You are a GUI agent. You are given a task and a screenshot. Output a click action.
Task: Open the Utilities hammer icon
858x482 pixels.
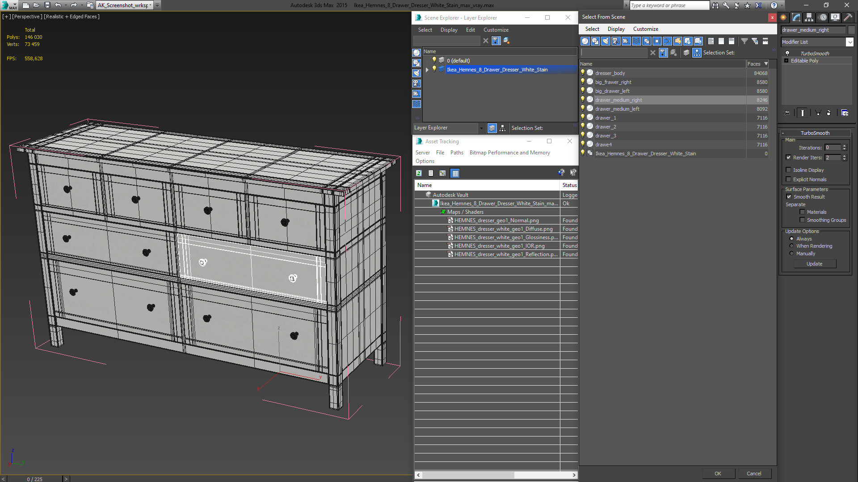848,17
